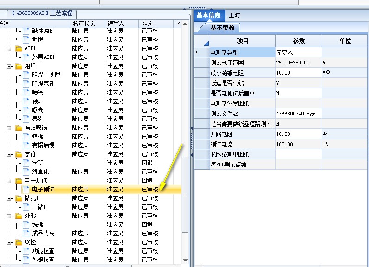
Task: Click the 外形 folder icon
Action: pos(19,216)
